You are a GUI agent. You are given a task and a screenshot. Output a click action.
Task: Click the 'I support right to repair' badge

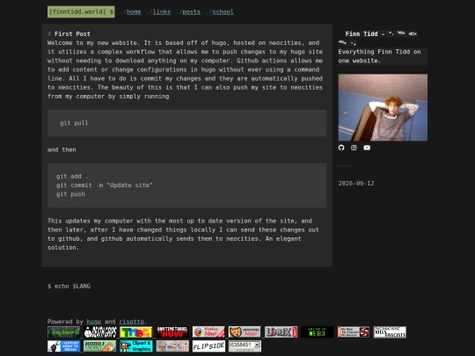[63, 346]
